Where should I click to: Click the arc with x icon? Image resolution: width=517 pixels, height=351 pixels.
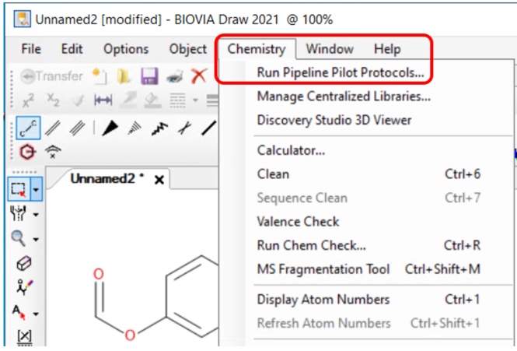click(53, 153)
